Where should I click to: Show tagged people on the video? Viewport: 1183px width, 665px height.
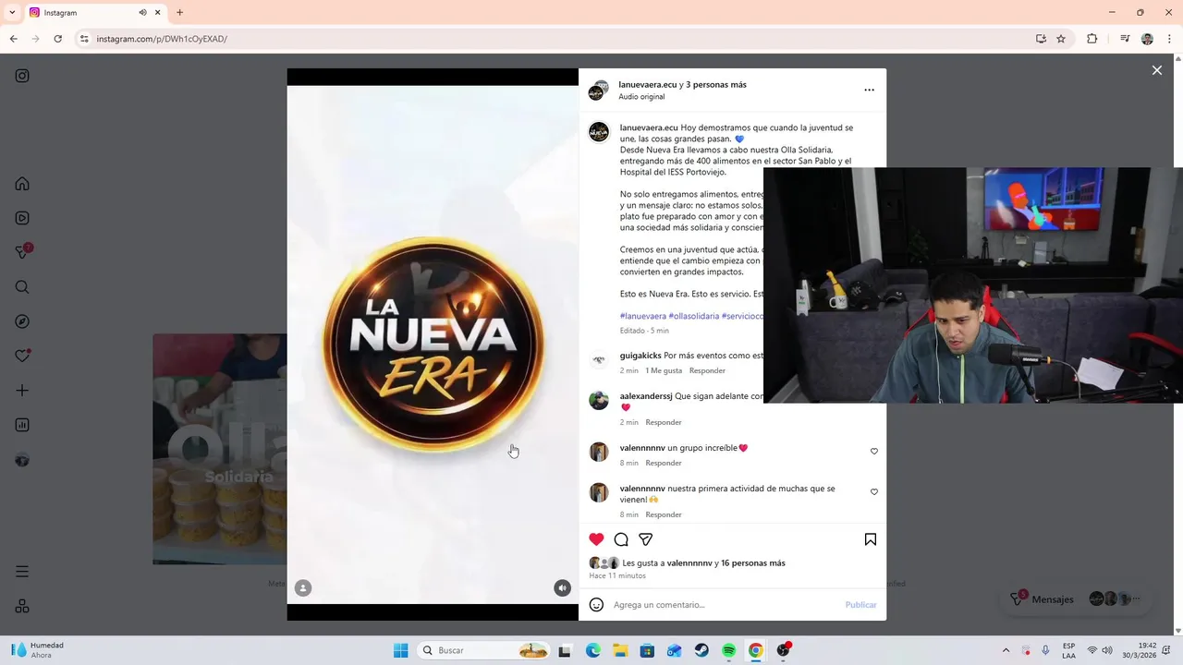(303, 588)
